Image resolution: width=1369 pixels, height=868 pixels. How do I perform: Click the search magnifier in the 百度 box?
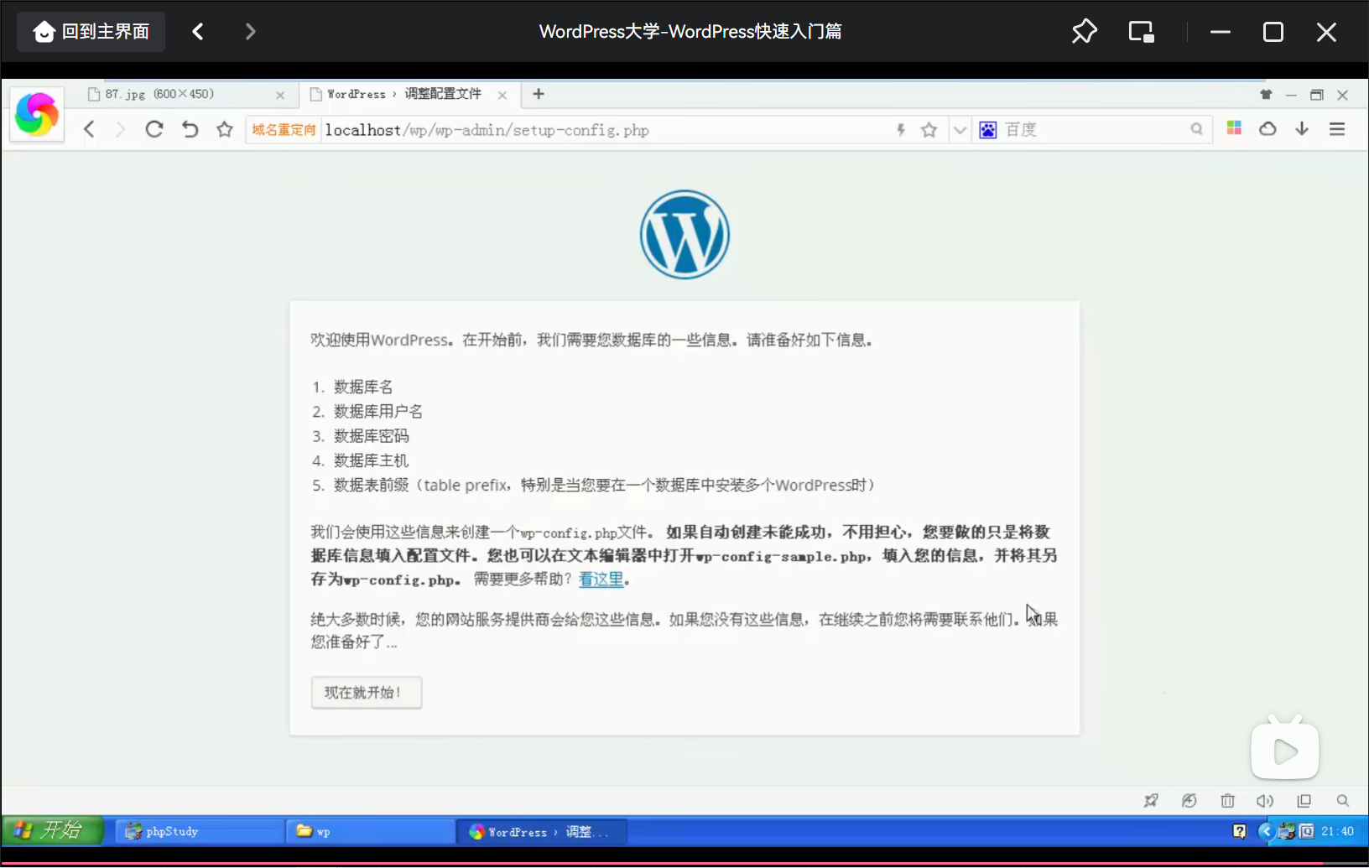(x=1197, y=129)
